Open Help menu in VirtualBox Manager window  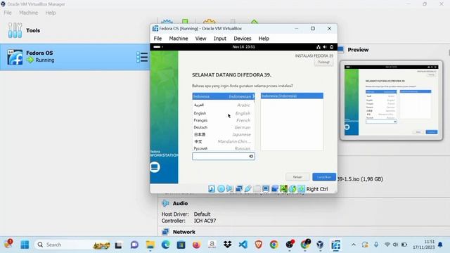tap(51, 13)
